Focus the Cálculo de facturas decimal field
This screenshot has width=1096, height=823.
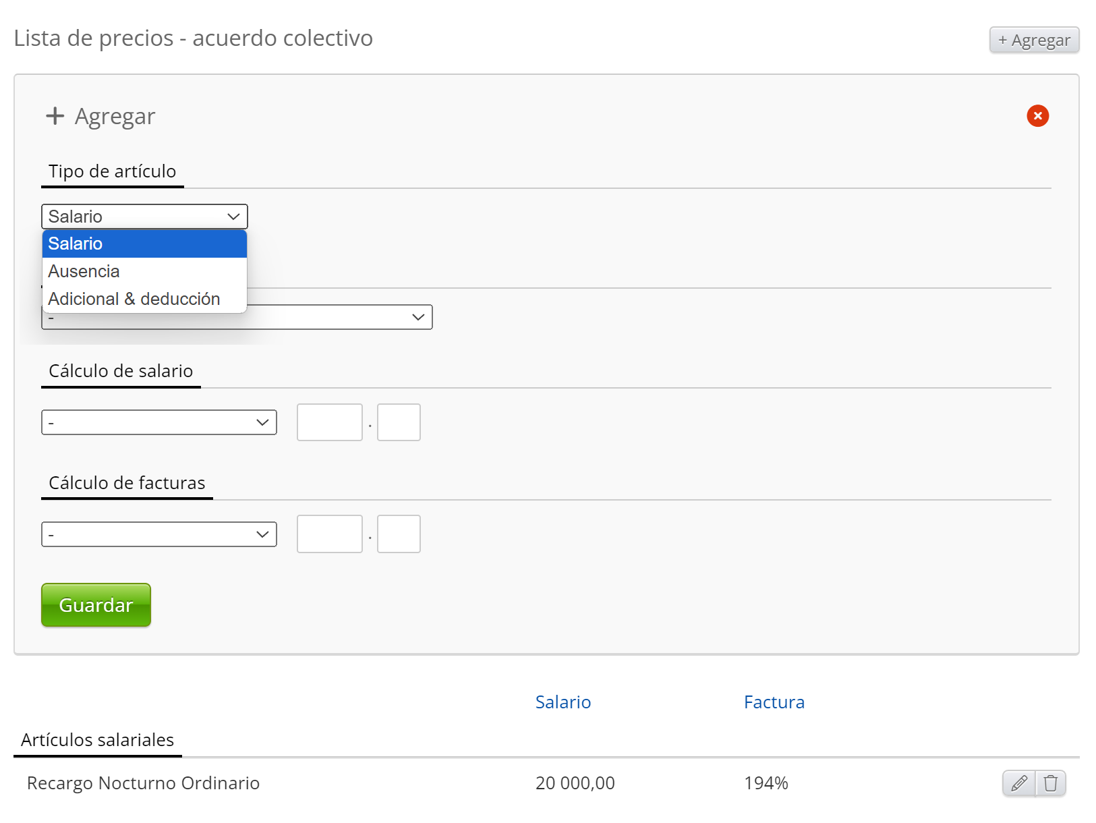[x=399, y=534]
